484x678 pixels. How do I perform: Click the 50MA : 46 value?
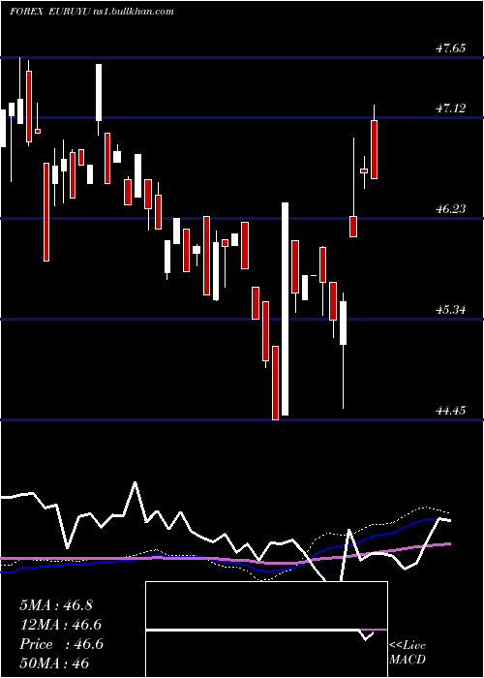(x=54, y=663)
